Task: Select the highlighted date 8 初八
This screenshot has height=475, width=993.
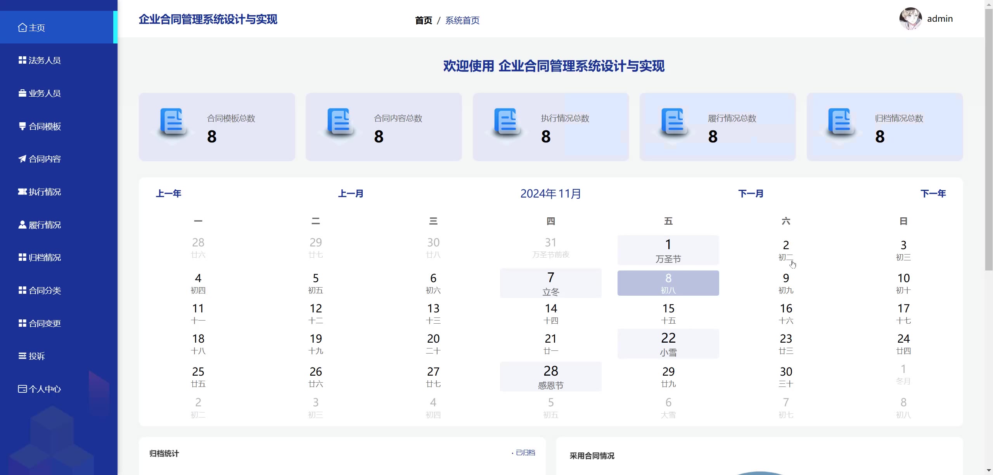Action: (x=668, y=283)
